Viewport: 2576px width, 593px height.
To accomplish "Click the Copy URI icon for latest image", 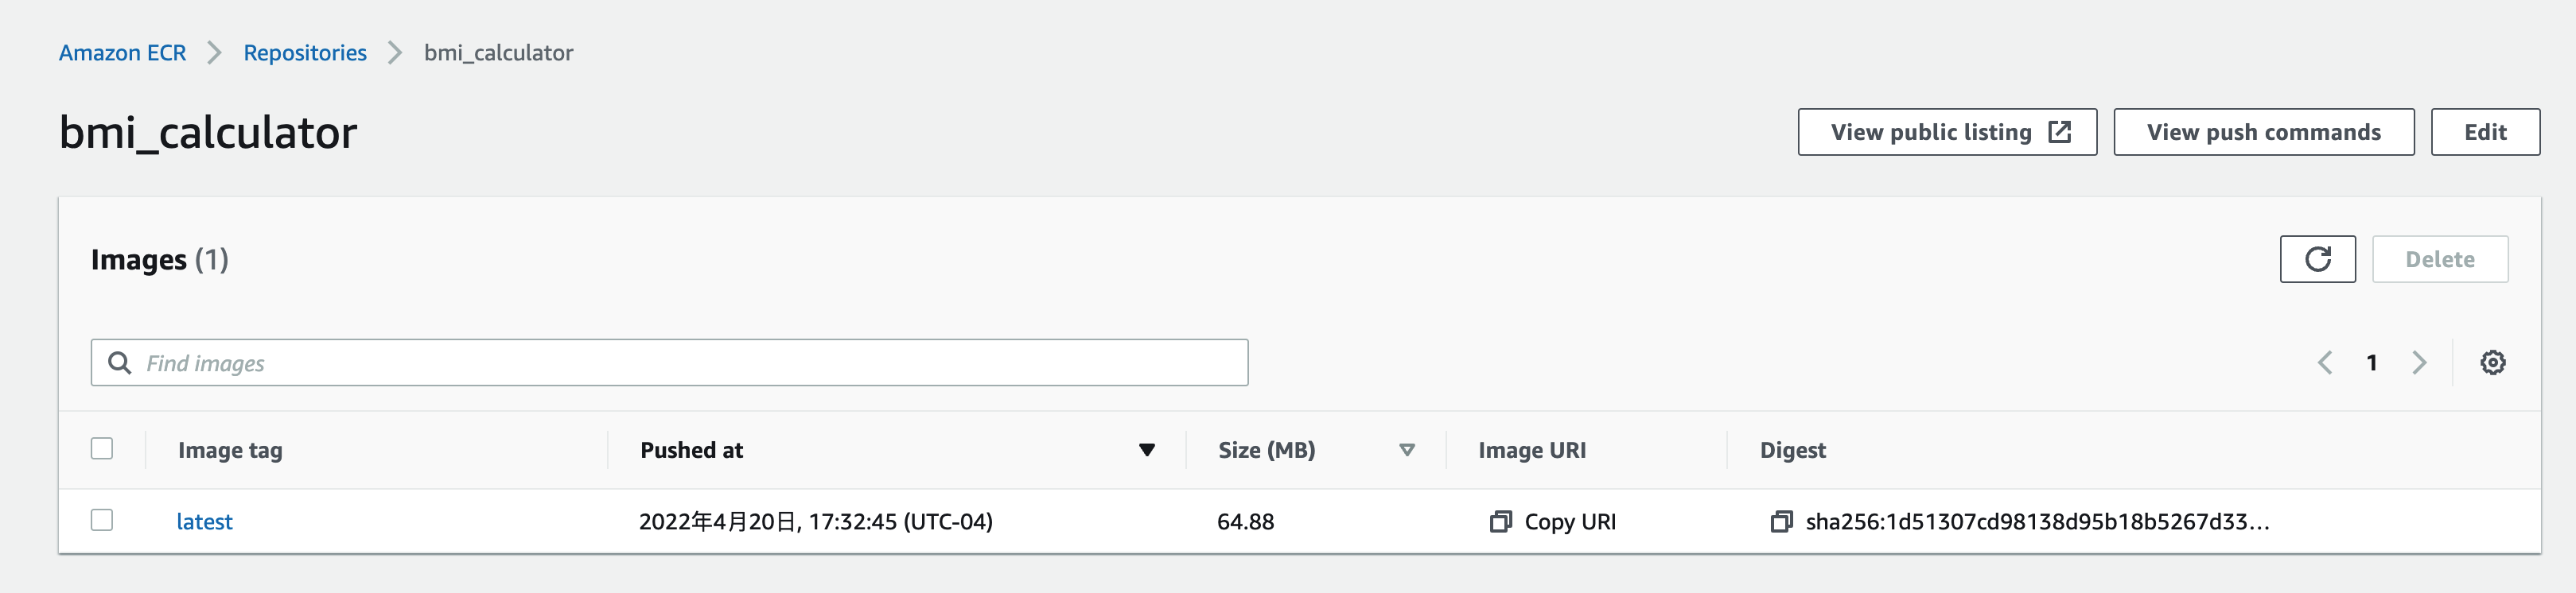I will click(x=1501, y=521).
